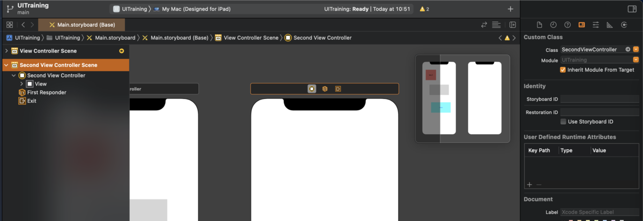Viewport: 643px width, 221px height.
Task: Show the Quick Help inspector
Action: tap(567, 25)
